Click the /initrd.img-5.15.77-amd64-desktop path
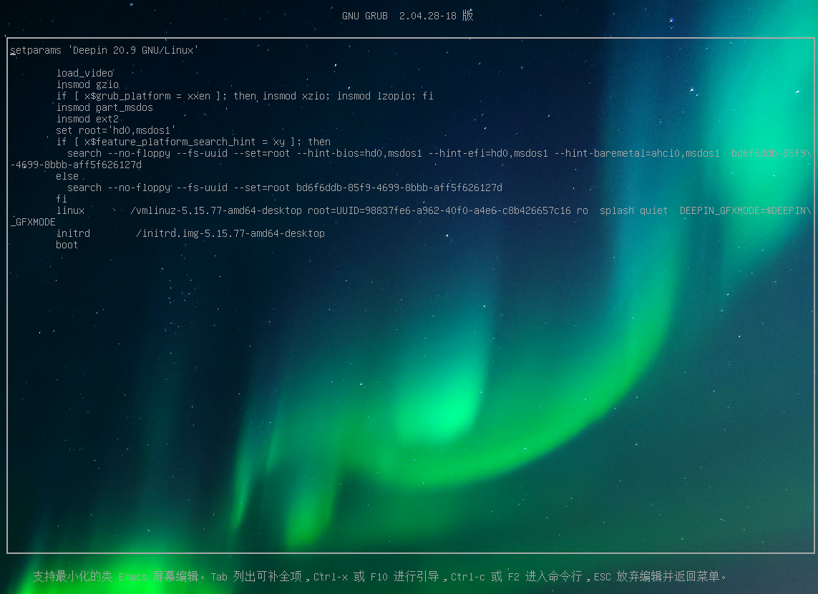The height and width of the screenshot is (594, 818). pyautogui.click(x=230, y=234)
